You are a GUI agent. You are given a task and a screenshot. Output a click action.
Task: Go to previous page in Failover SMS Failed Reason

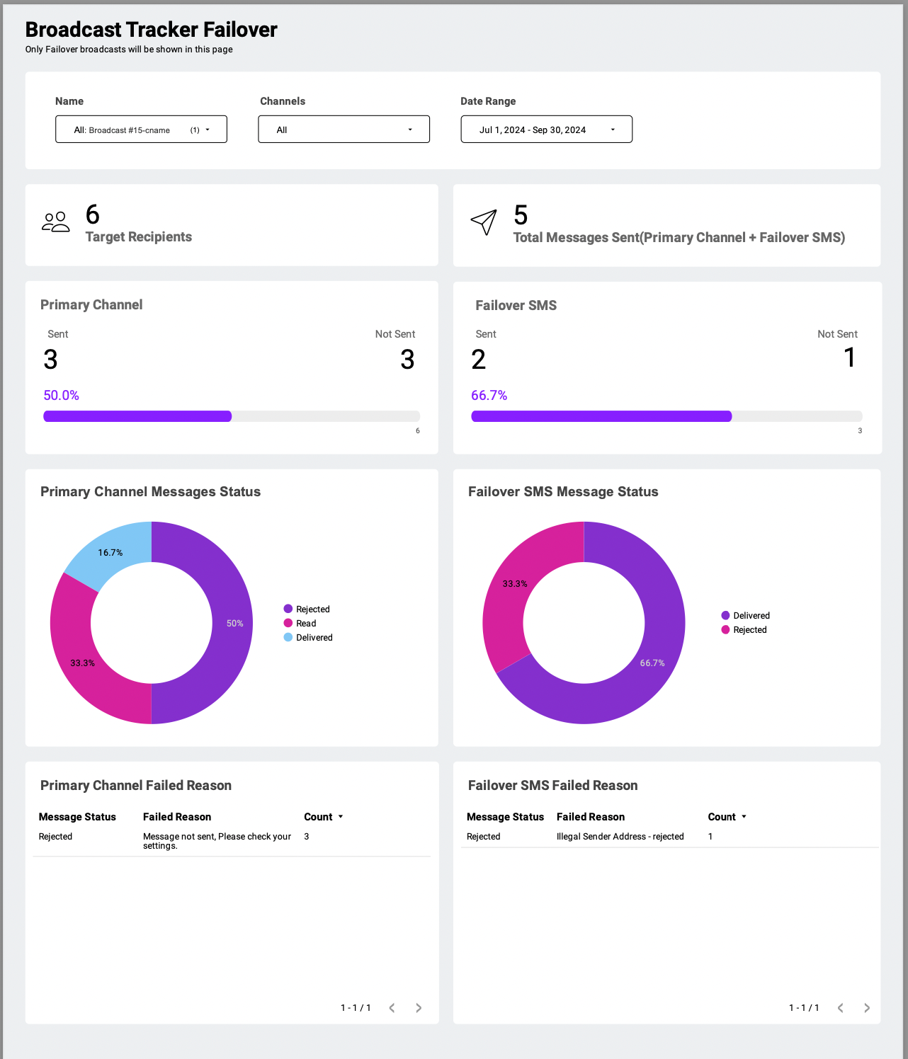pos(840,1008)
